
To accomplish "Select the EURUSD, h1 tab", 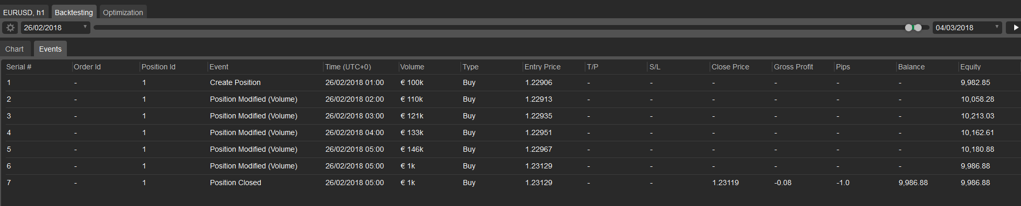I will [x=24, y=12].
